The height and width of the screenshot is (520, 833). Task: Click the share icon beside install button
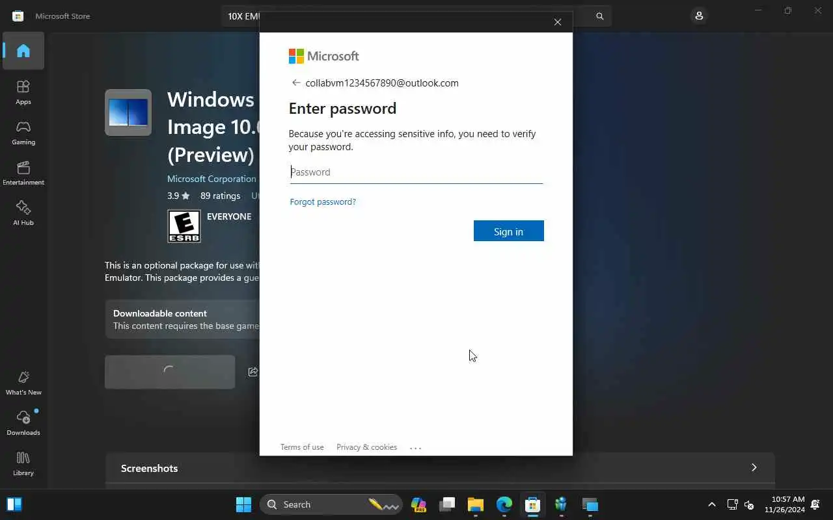pyautogui.click(x=253, y=372)
